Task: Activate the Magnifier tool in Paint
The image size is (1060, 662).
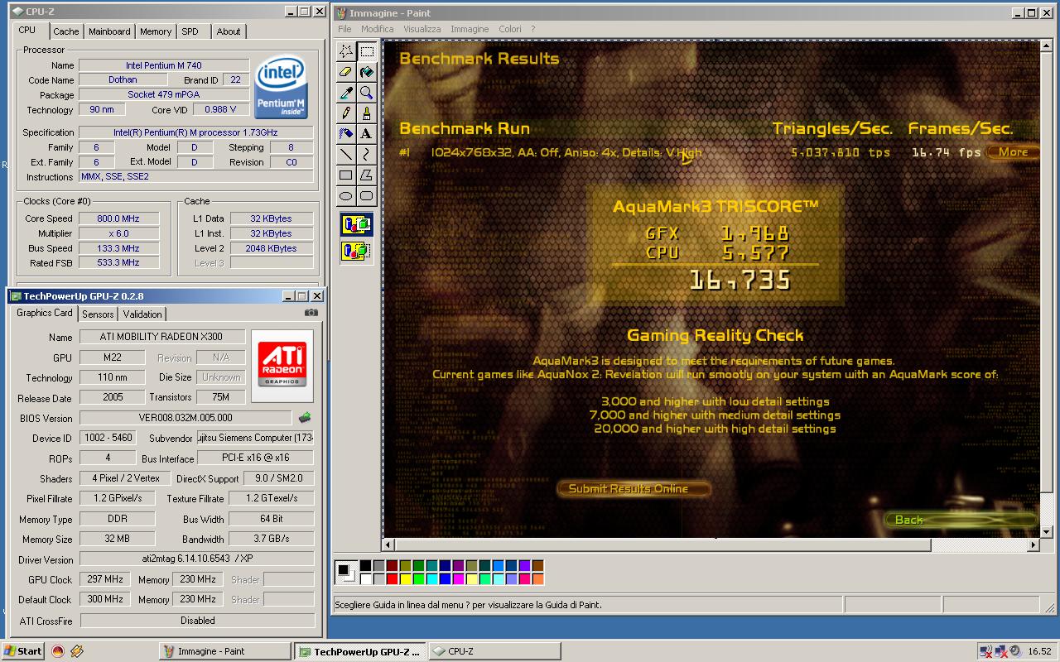Action: [367, 93]
